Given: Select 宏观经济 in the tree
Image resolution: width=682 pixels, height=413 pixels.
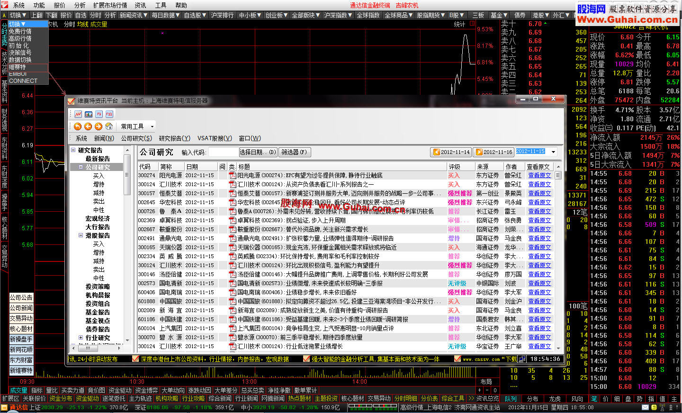Looking at the screenshot, I should (98, 218).
